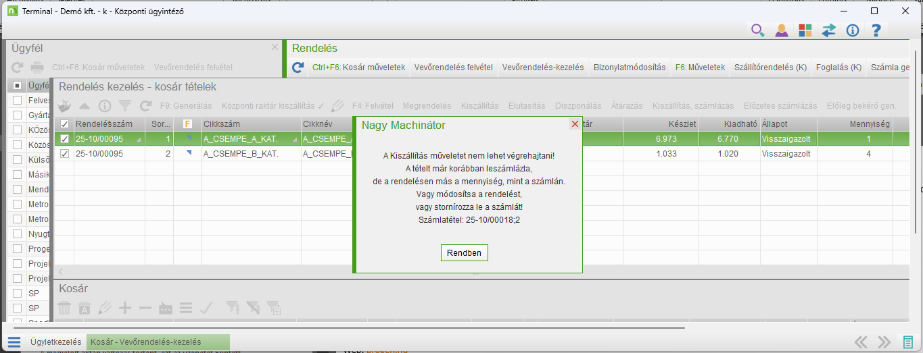The width and height of the screenshot is (923, 353).
Task: Click the list lines icon in Kosár panel
Action: (186, 308)
